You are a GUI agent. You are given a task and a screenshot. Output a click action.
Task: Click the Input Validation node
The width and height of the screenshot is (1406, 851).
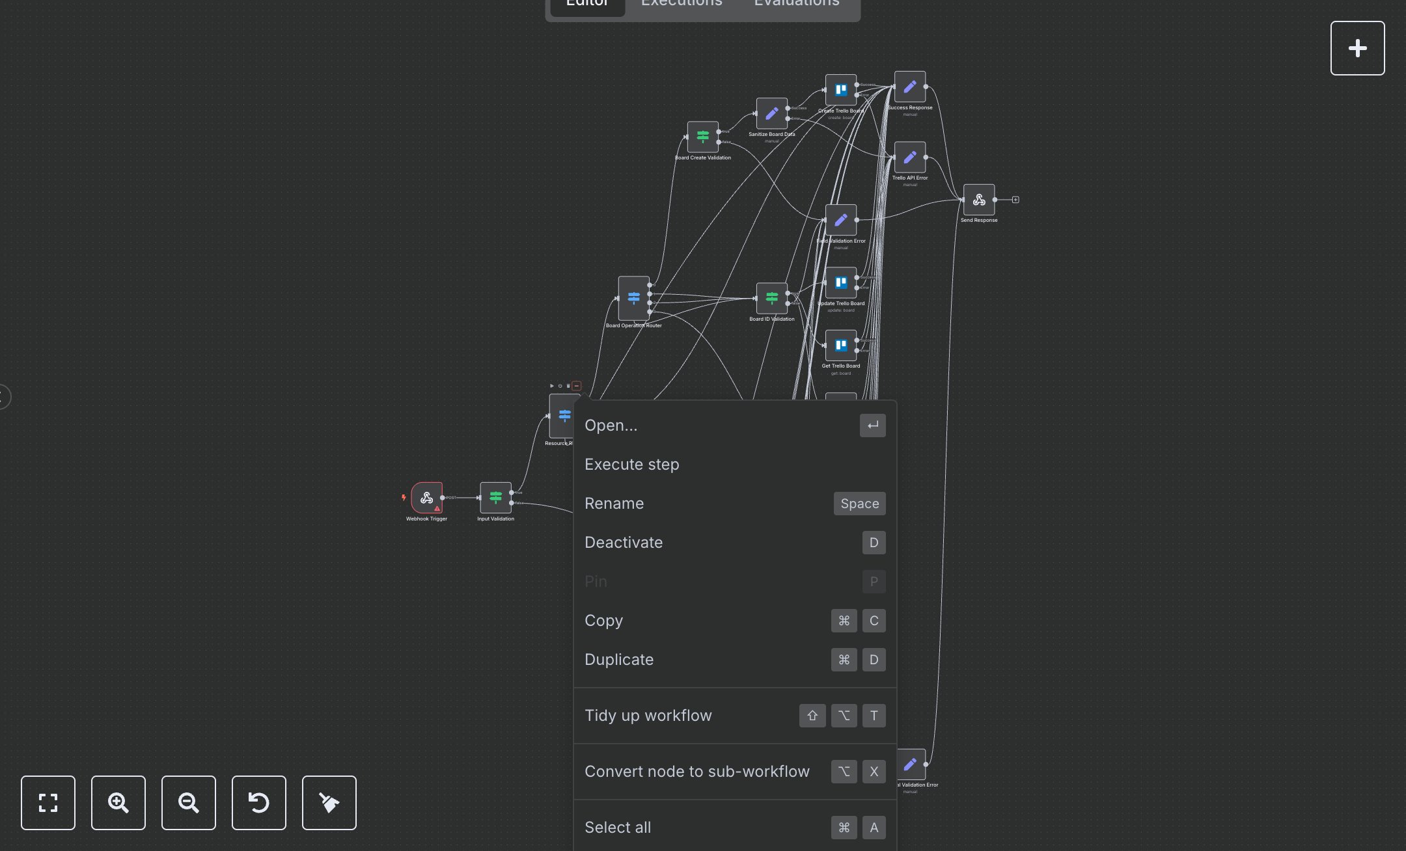(x=495, y=498)
